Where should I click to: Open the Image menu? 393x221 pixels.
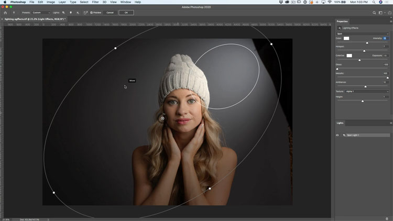pos(51,2)
